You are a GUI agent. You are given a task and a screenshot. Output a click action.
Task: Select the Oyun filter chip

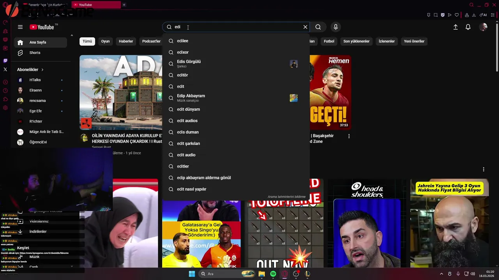click(105, 41)
